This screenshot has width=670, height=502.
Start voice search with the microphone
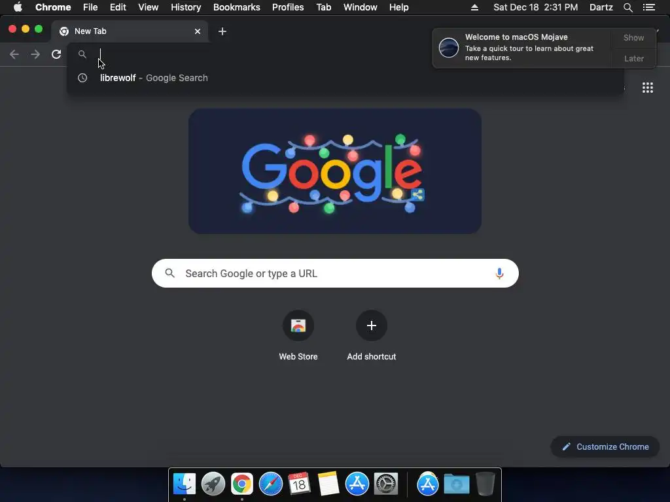(499, 273)
